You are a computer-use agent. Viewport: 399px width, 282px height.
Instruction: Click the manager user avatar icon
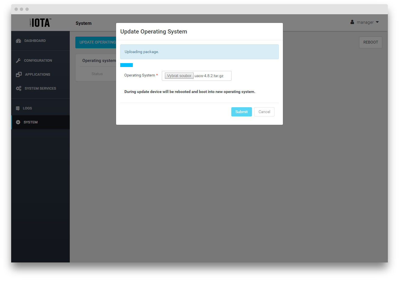[x=352, y=22]
